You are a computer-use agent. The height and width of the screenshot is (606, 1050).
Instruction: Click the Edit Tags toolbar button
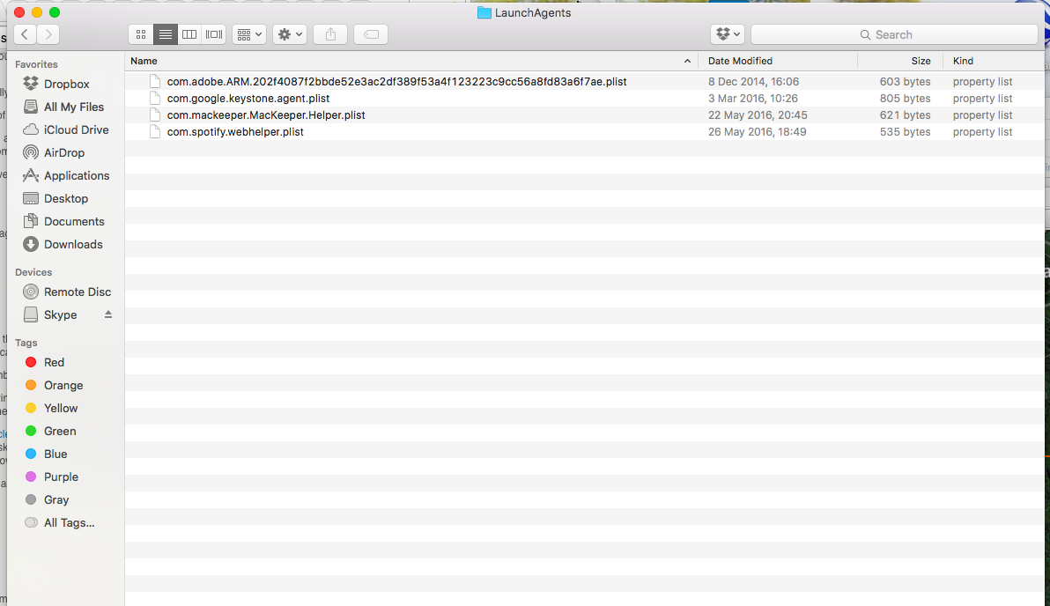(x=371, y=34)
